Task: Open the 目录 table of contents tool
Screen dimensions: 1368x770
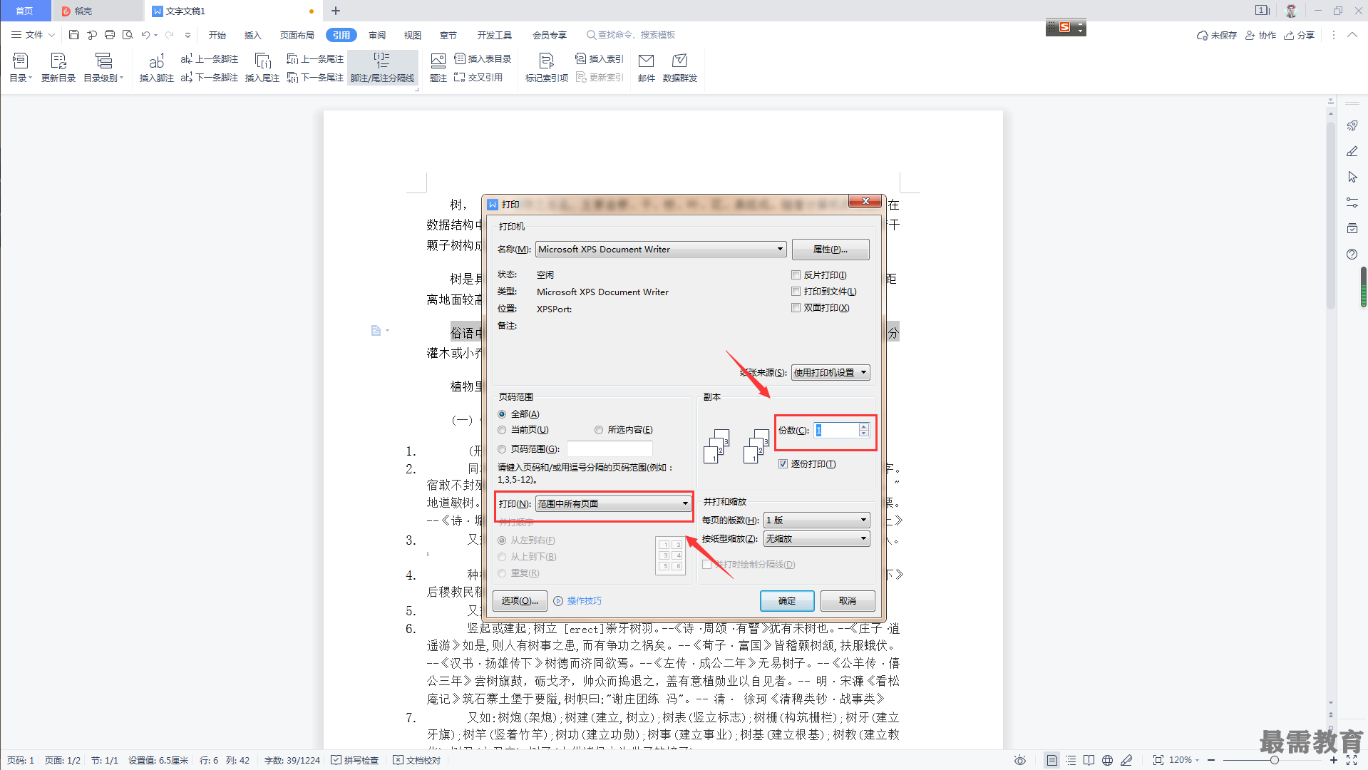Action: (21, 68)
